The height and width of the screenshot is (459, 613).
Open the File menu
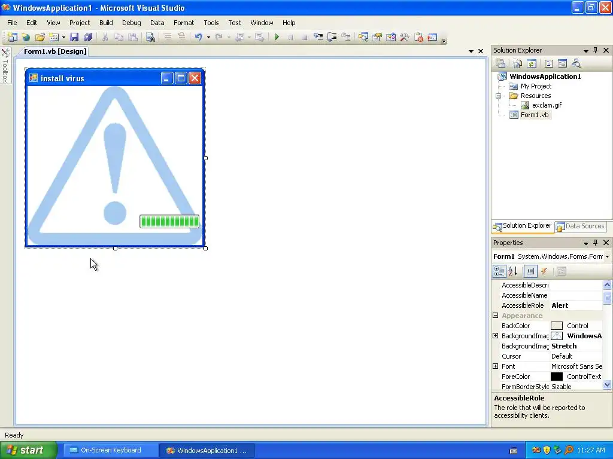coord(12,23)
